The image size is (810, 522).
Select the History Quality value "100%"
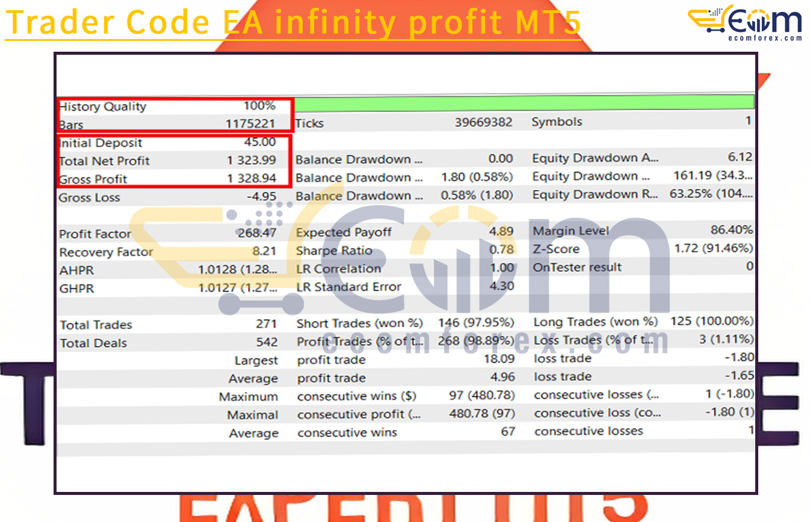[259, 106]
